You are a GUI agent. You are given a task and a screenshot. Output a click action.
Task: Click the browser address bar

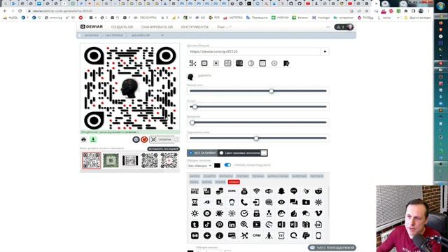click(x=188, y=11)
